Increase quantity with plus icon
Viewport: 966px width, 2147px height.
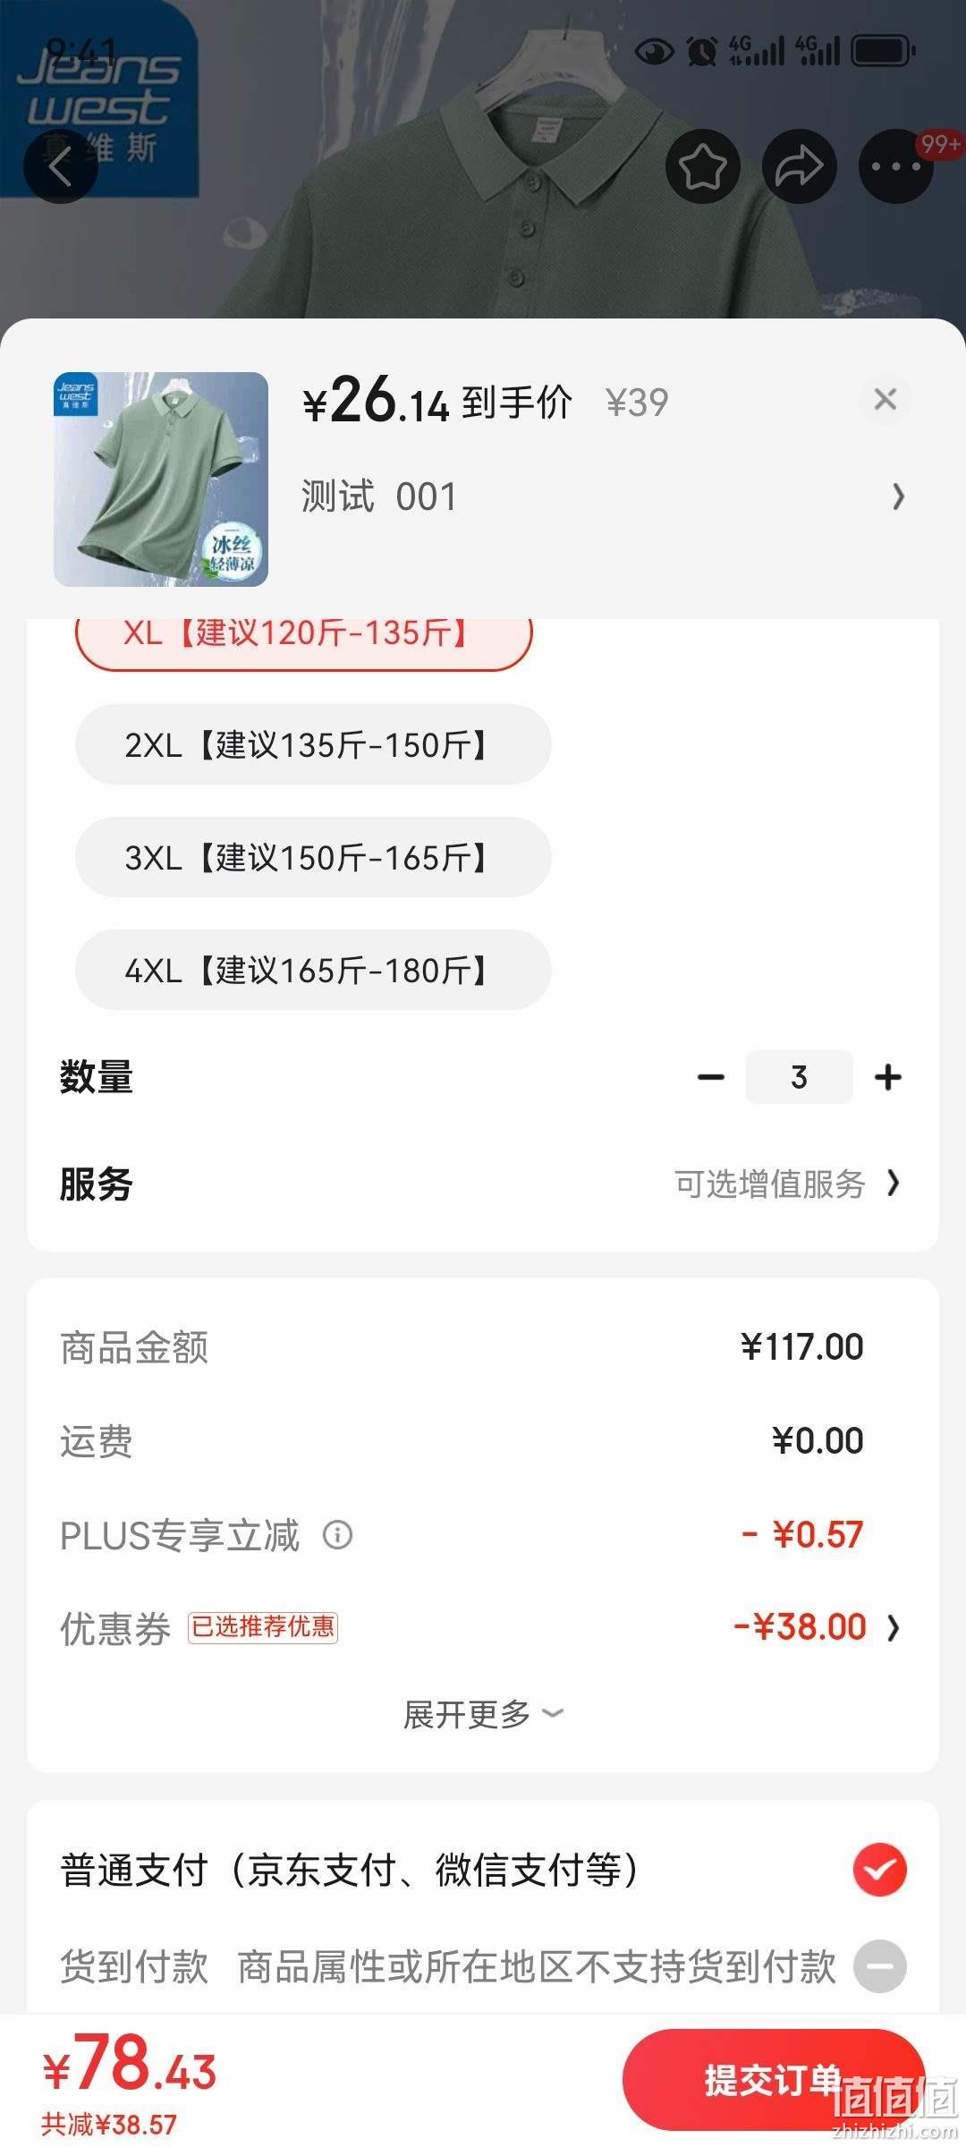pyautogui.click(x=887, y=1077)
